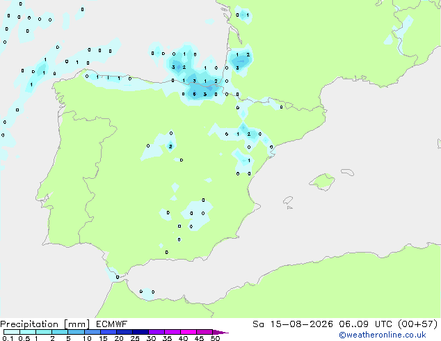Click the '0.1' legend scale label
Screen dimensions: 441x341
pos(8,338)
